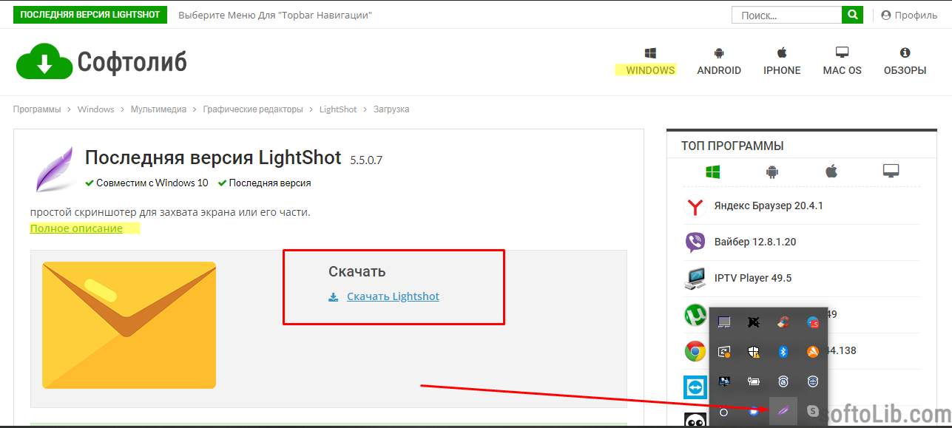Open ANDROID section in main navigation
Viewport: 952px width, 428px height.
[x=719, y=63]
